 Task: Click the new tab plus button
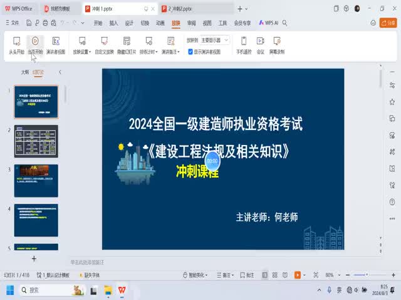pos(239,9)
